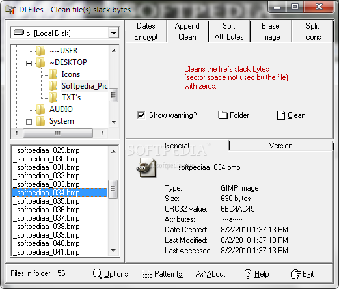Click the Pattern(s) button label
Screen dimensions: 339x289
(169, 274)
